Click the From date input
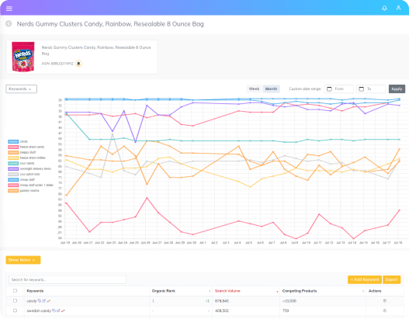This screenshot has height=319, width=409. [x=339, y=89]
